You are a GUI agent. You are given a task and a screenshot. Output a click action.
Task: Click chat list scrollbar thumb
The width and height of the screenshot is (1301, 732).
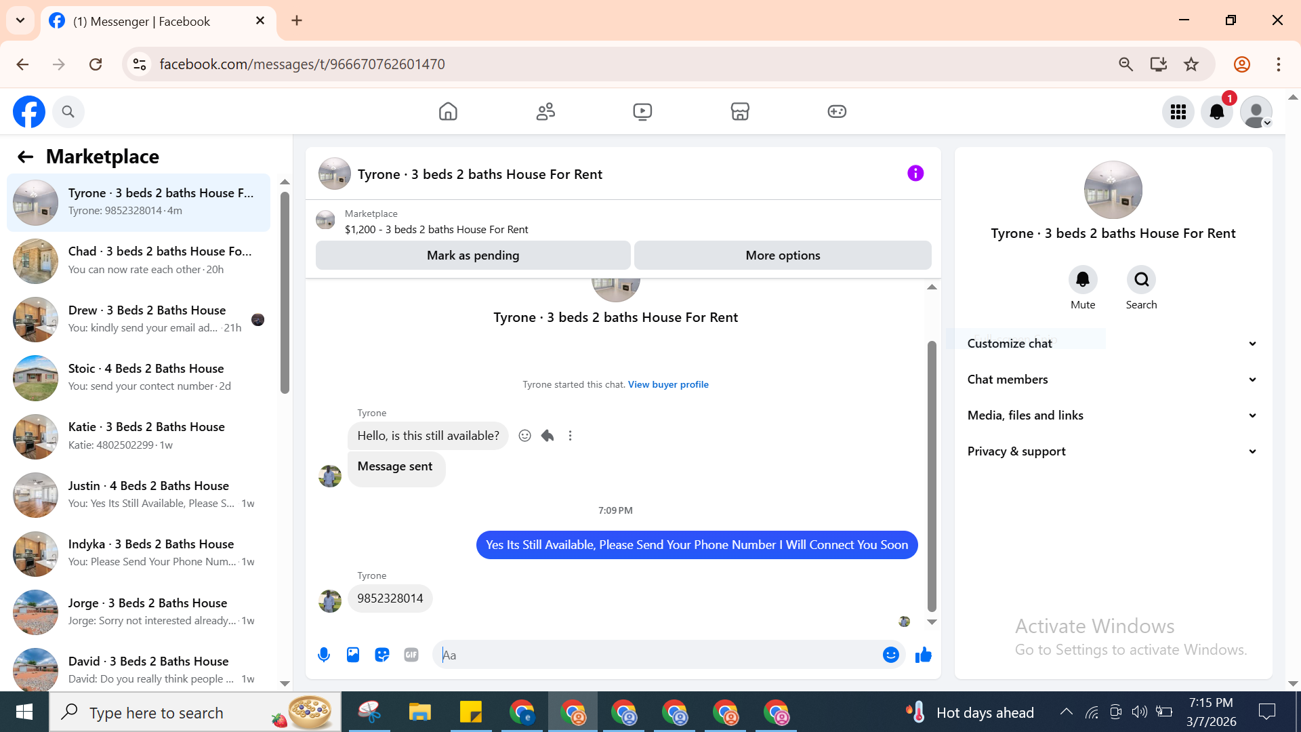(285, 292)
